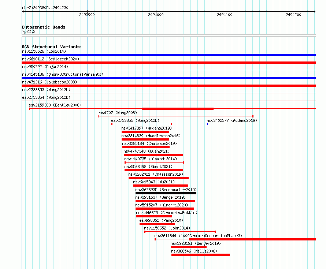This screenshot has height=269, width=326.
Task: Select esv3676935 (Besenbacher2015) label
Action: (x=166, y=190)
